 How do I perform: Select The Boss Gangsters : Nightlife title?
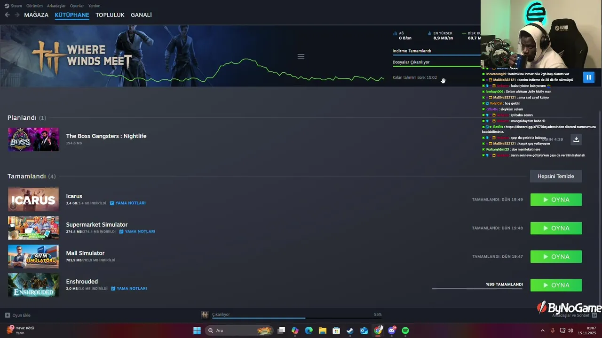coord(106,136)
